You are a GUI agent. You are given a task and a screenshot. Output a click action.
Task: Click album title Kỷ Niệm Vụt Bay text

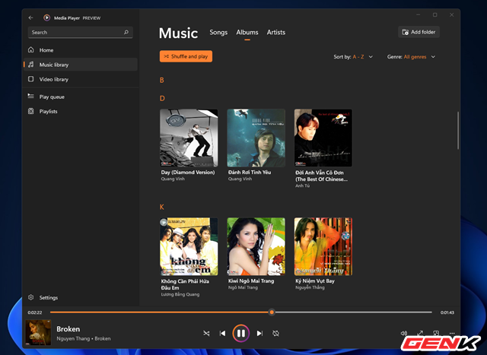tap(315, 281)
